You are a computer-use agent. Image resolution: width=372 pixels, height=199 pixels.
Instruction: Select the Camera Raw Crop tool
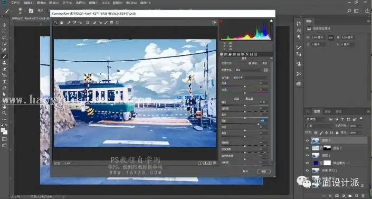click(88, 23)
